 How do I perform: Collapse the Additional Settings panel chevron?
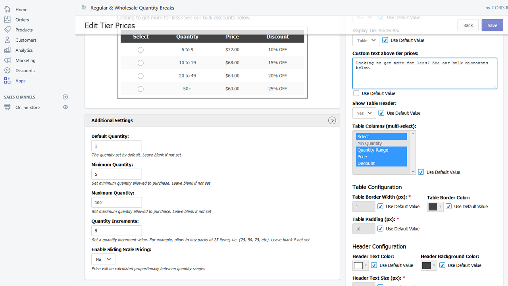332,120
